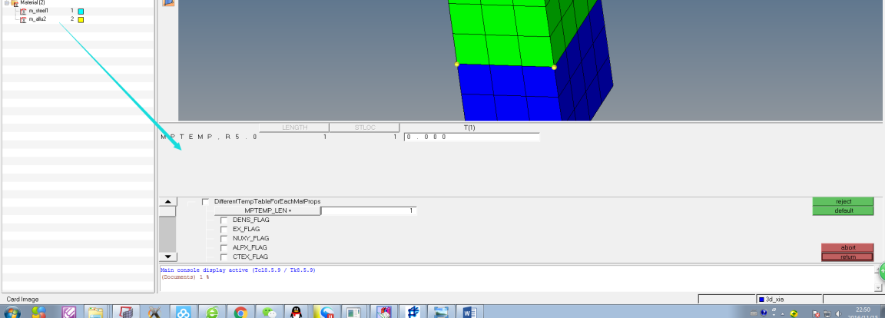Click the green reject button
Screen dimensions: 885x318
843,201
